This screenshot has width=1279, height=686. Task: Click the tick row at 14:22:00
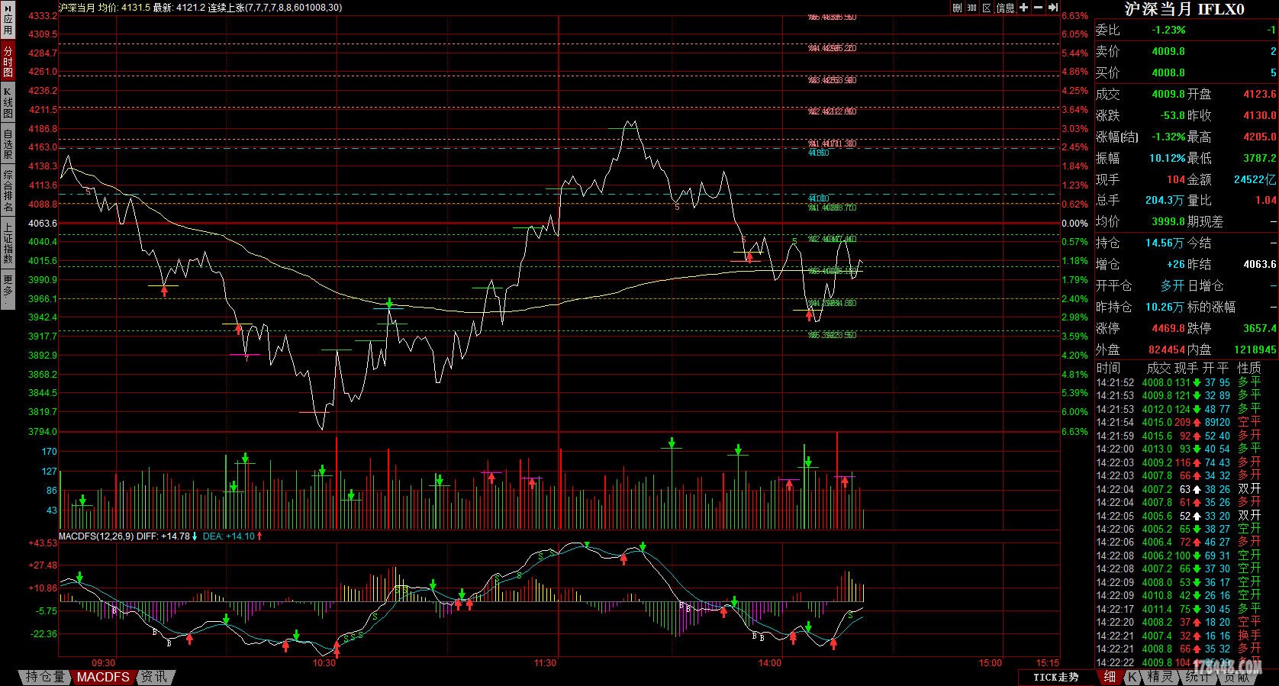1186,449
